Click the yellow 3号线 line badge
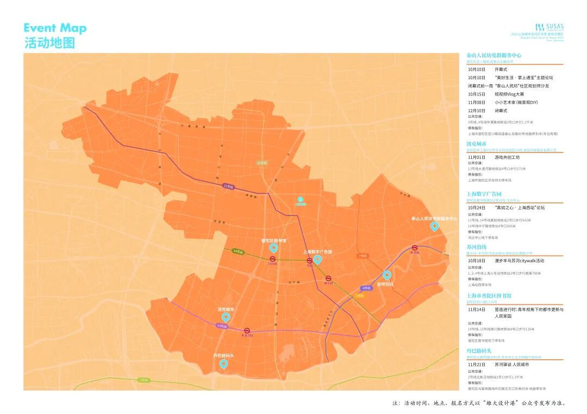This screenshot has width=587, height=414. pyautogui.click(x=359, y=296)
